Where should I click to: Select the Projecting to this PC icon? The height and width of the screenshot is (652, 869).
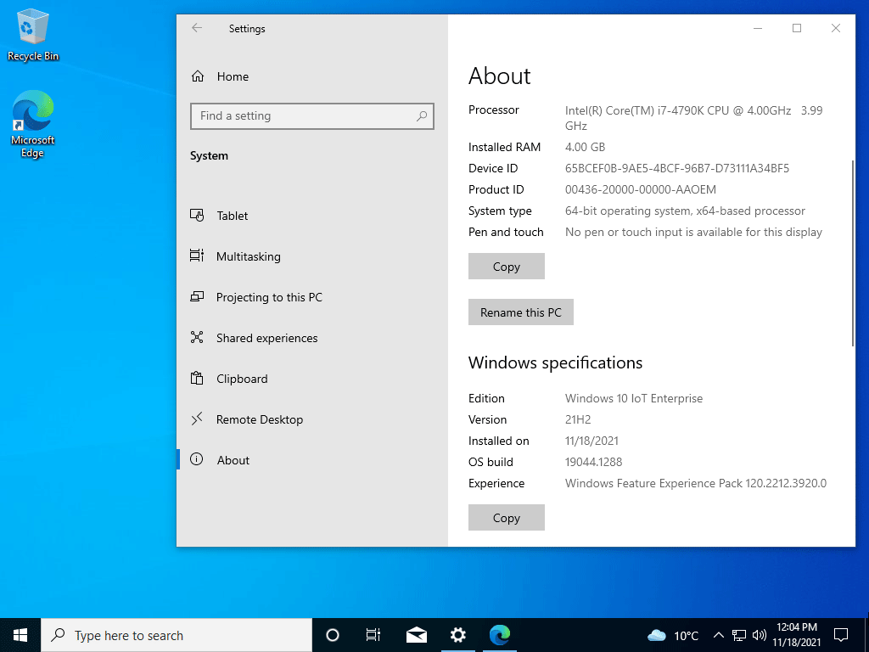[x=197, y=297]
